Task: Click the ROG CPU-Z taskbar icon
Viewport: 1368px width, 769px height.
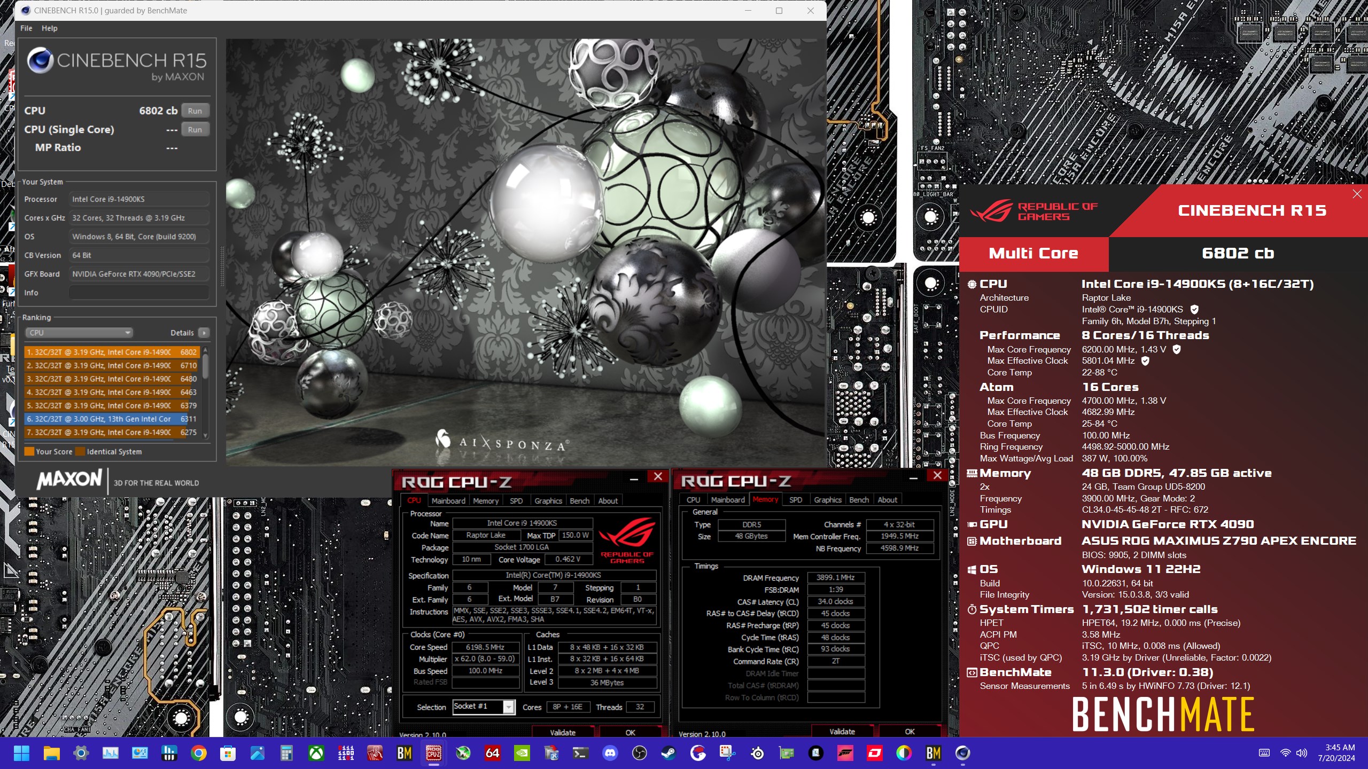Action: [433, 753]
